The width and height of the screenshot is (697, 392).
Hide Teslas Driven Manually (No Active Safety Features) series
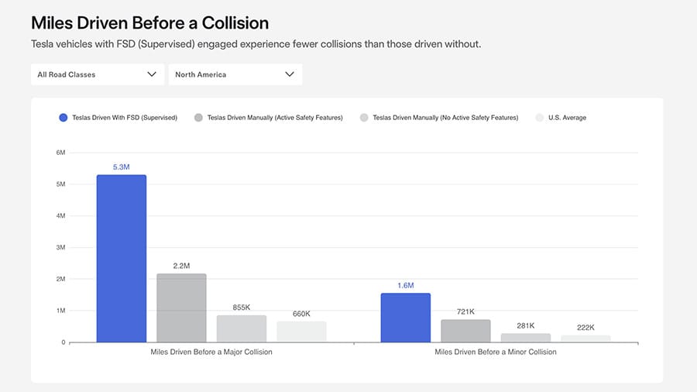click(x=445, y=118)
